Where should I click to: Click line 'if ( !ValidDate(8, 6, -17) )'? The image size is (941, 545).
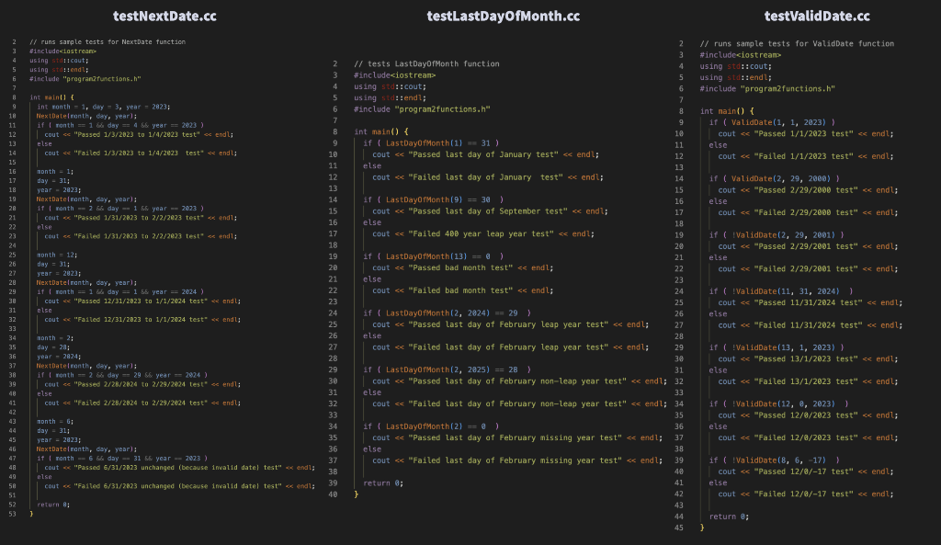click(774, 461)
